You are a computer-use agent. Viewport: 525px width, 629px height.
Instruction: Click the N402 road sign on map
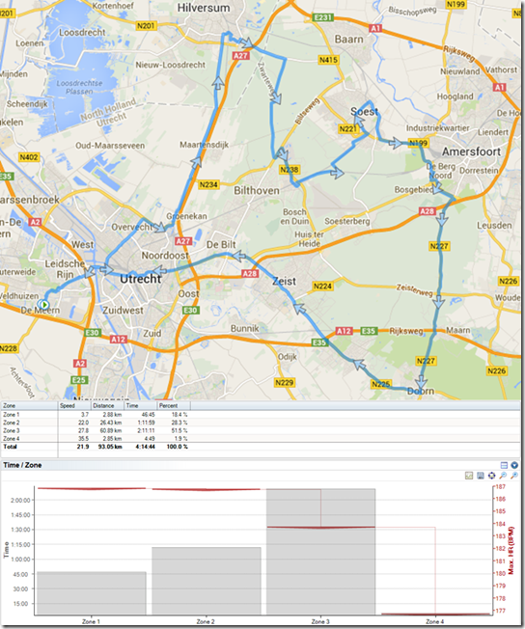pyautogui.click(x=29, y=157)
